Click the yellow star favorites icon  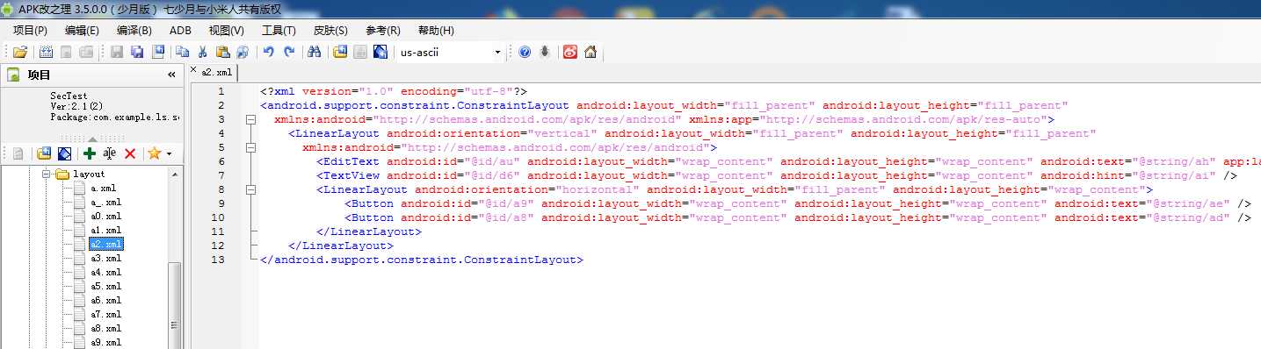point(155,153)
